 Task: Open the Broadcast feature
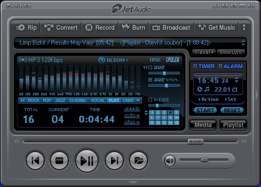171,28
